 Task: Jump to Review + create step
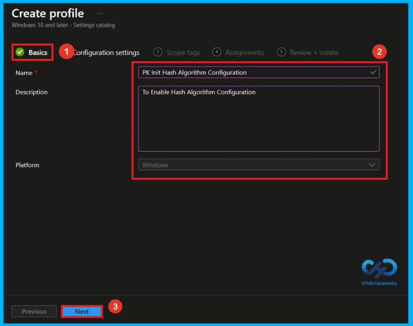tap(308, 53)
